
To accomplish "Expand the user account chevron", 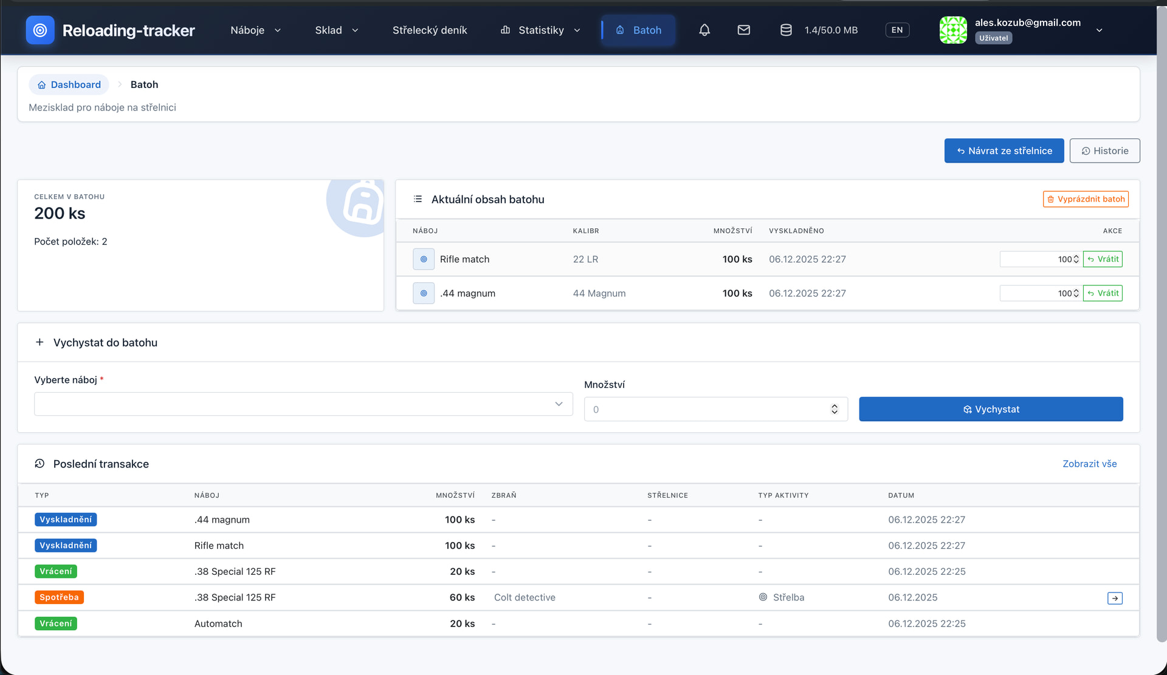I will point(1099,30).
